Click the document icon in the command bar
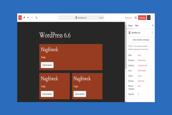Image resolution: width=172 pixels, height=115 pixels. (x=76, y=18)
